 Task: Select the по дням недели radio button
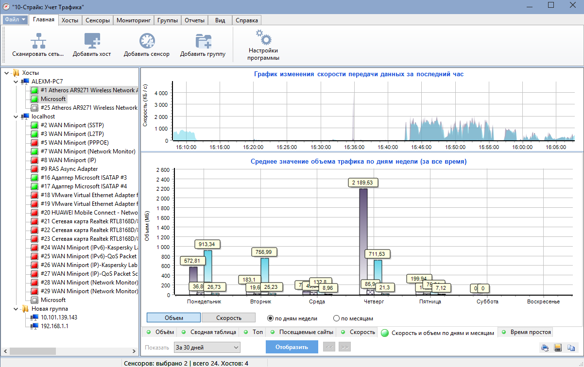click(271, 318)
